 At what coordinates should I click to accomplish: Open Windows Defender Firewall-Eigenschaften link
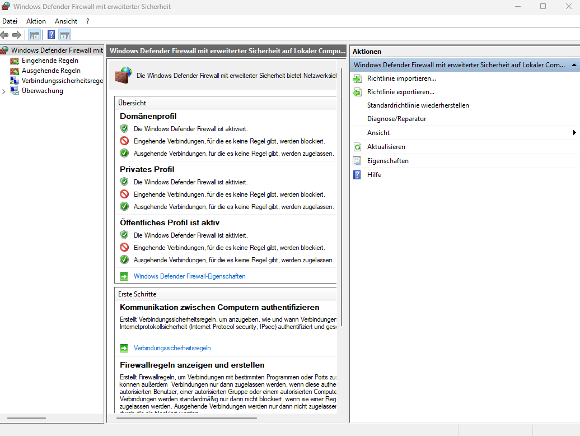click(189, 276)
